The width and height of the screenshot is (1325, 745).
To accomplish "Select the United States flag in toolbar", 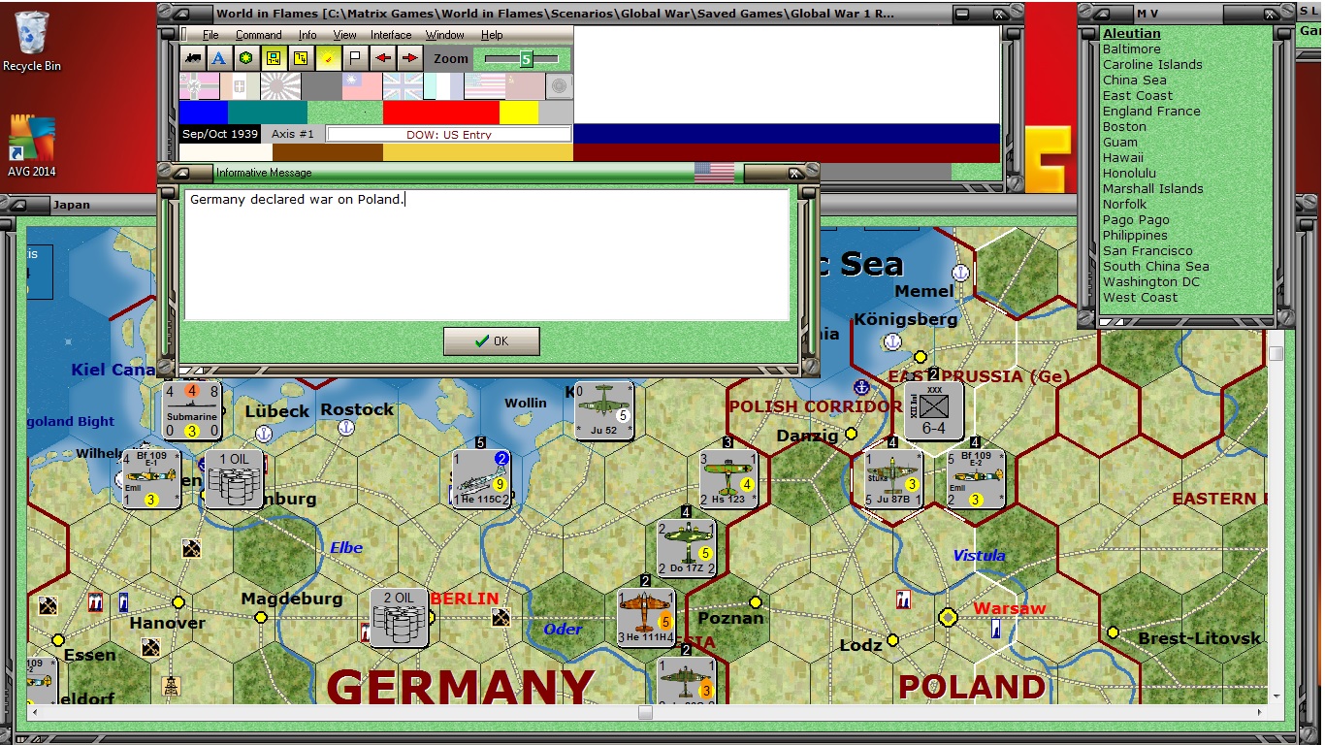I will click(484, 86).
